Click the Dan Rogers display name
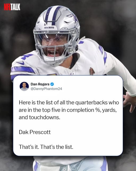 40,84
